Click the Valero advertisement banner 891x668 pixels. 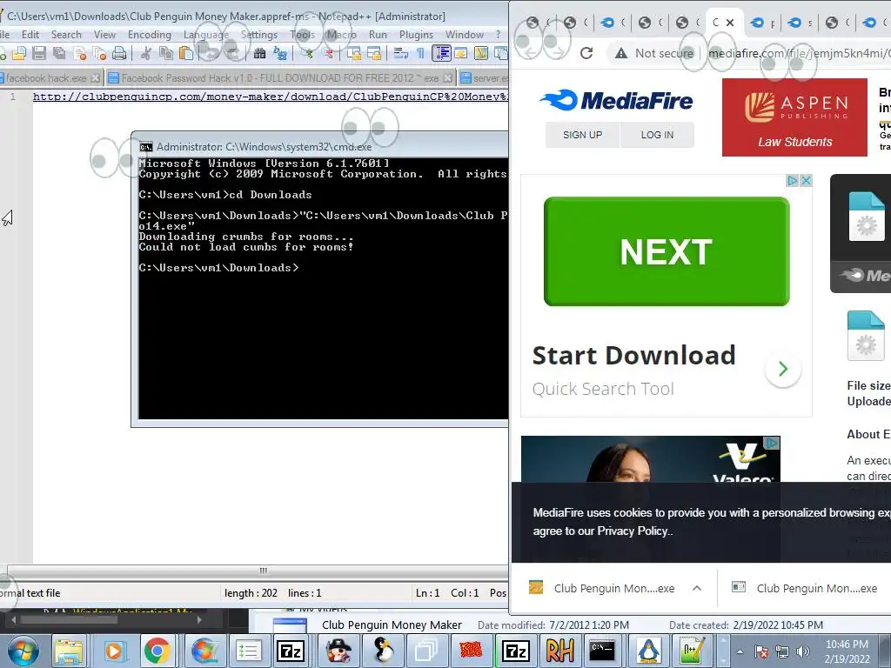pyautogui.click(x=650, y=459)
